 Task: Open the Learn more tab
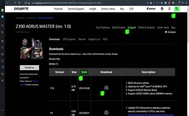click(x=163, y=28)
